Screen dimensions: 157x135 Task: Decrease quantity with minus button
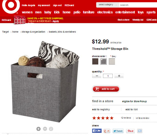tap(97, 76)
